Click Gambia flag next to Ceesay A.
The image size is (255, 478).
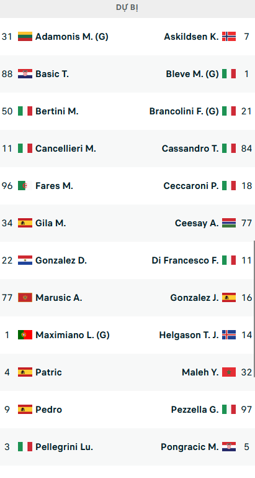pyautogui.click(x=229, y=223)
